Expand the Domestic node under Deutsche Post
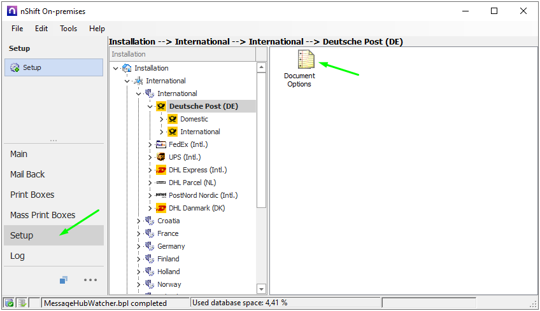Viewport: 540px width, 311px height. coord(162,119)
